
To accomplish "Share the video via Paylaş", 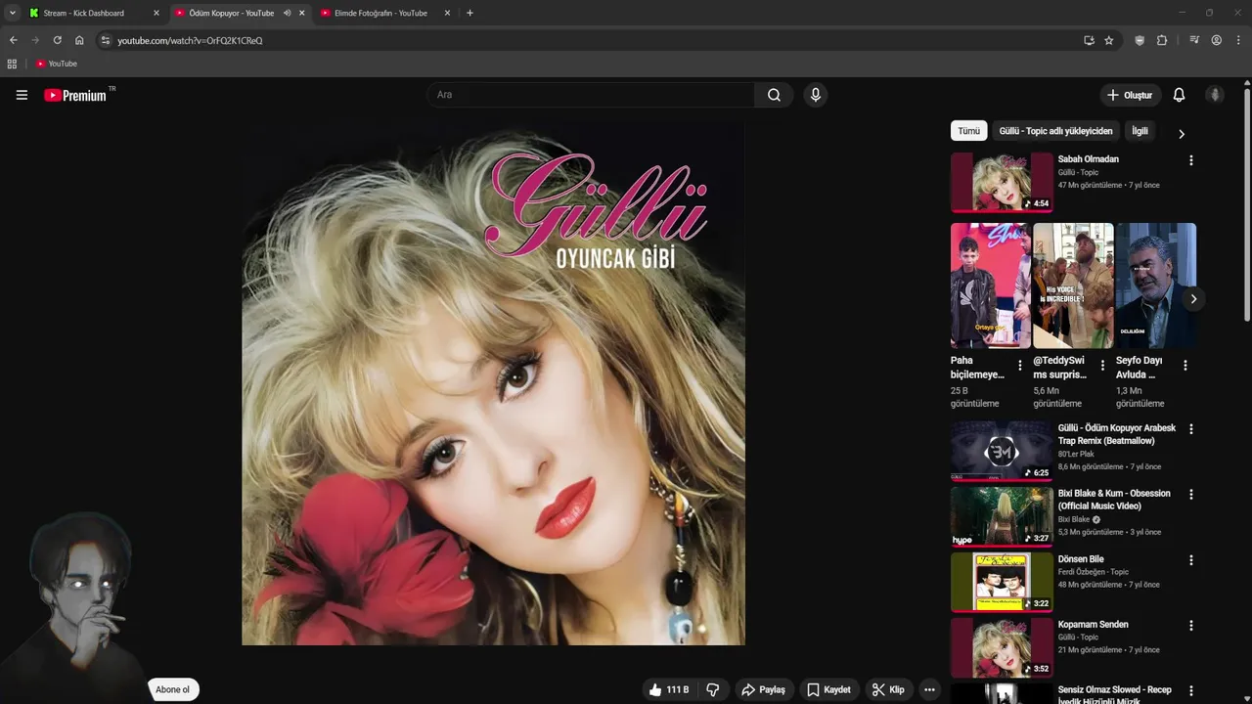I will click(763, 689).
